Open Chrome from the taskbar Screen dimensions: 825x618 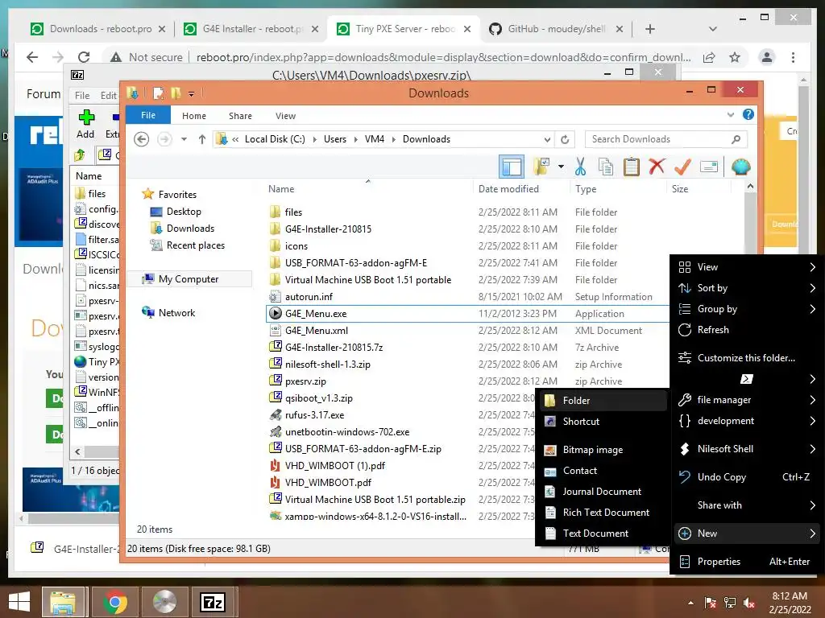click(114, 602)
